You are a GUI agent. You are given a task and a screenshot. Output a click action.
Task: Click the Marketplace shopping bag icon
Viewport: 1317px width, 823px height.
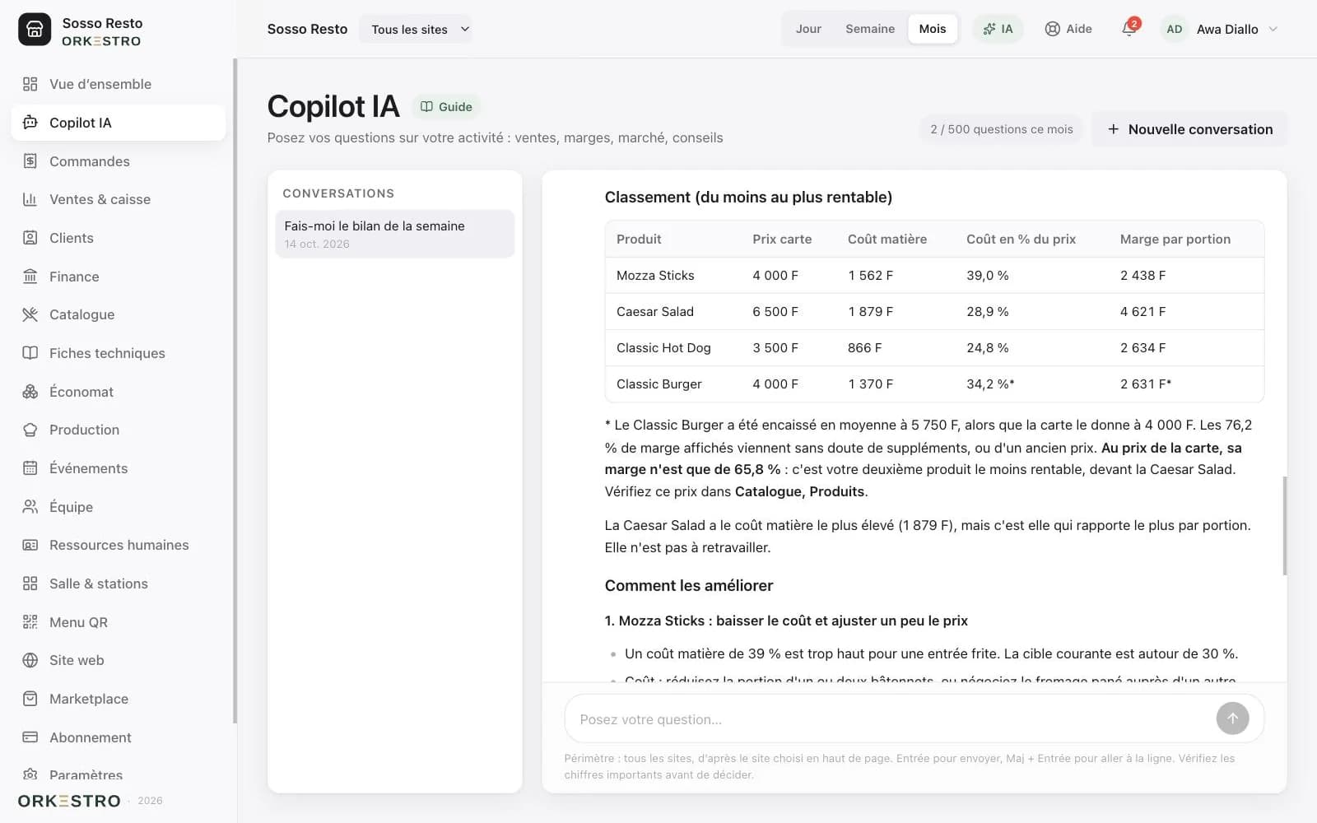[30, 699]
